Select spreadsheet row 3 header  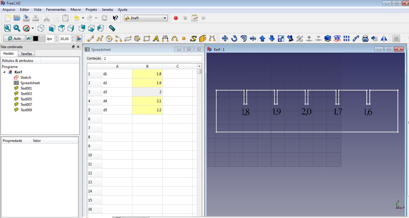tap(94, 92)
